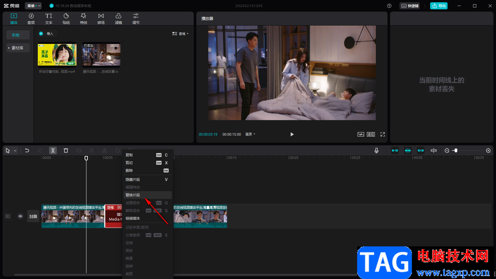Screen dimensions: 496x279
Task: Click the timeline zoom slider handle
Action: pos(455,150)
